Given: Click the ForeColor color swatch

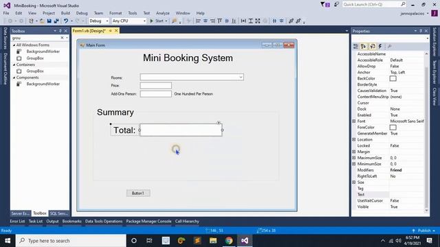Looking at the screenshot, I should 393,128.
